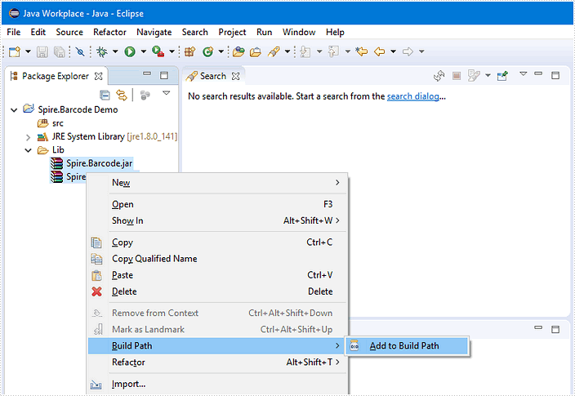575x396 pixels.
Task: Maximize the Package Explorer view
Action: [x=164, y=76]
